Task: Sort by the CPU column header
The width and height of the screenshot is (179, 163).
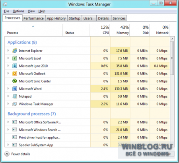Action: coord(100,30)
